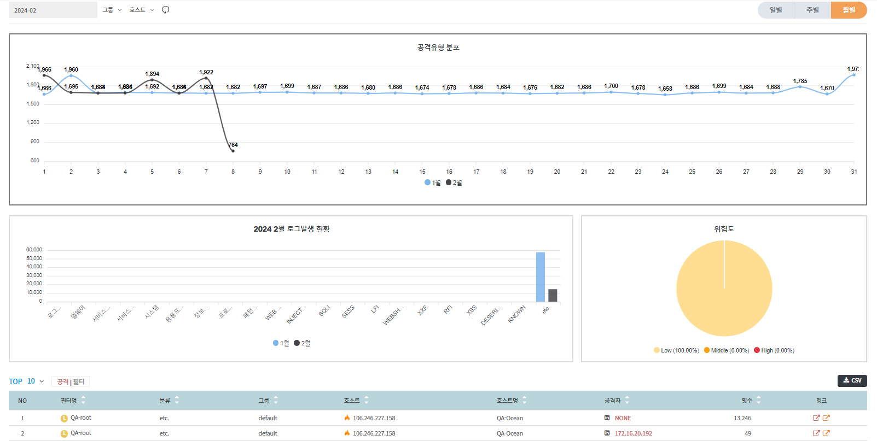Click the High risk red legend swatch
The height and width of the screenshot is (441, 877).
tap(757, 350)
